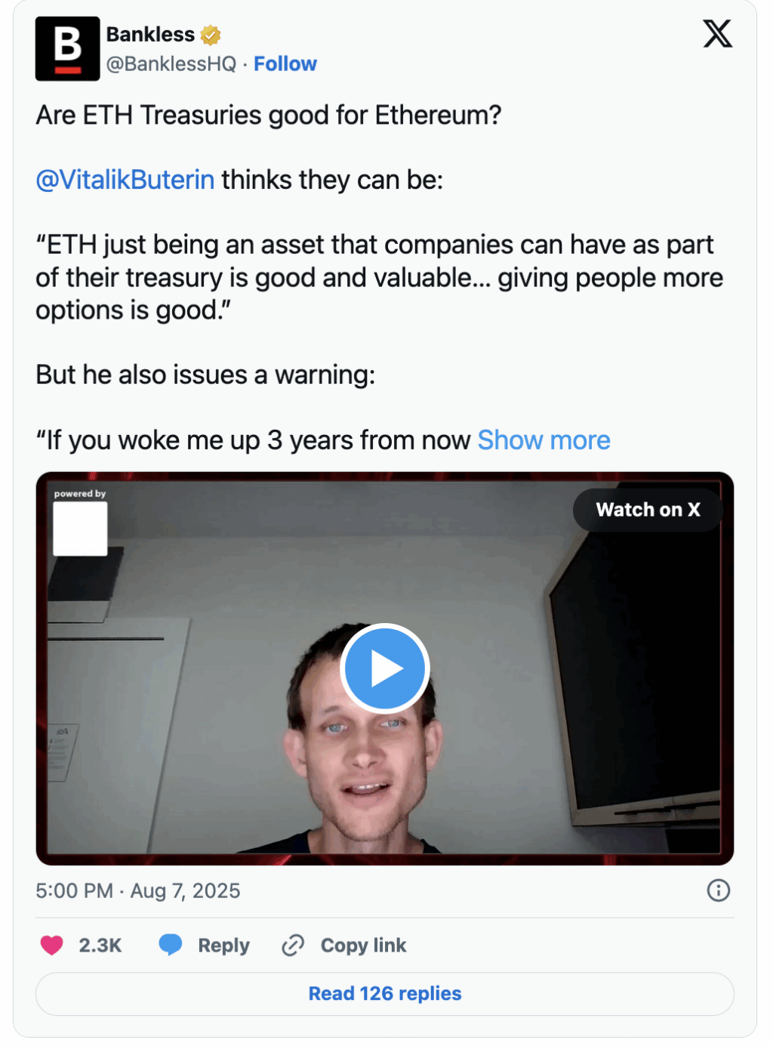Click the Bankless display name
Viewport: 773px width, 1046px height.
coord(150,35)
